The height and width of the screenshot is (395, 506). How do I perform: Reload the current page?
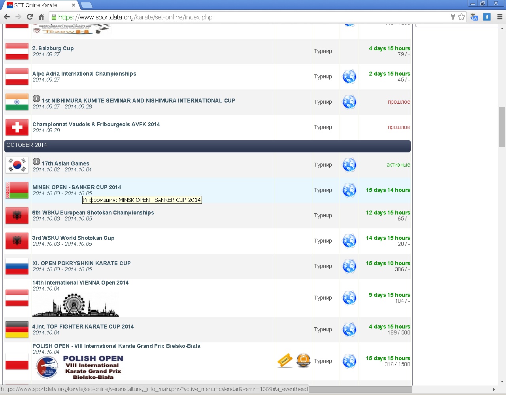click(30, 17)
